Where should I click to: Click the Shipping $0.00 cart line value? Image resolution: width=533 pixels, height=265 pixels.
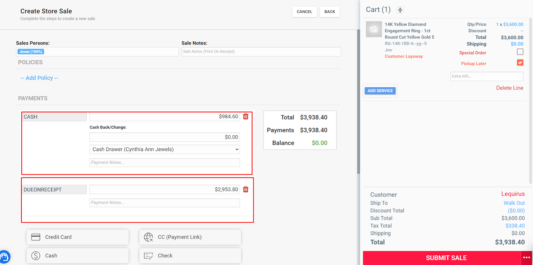pyautogui.click(x=517, y=44)
